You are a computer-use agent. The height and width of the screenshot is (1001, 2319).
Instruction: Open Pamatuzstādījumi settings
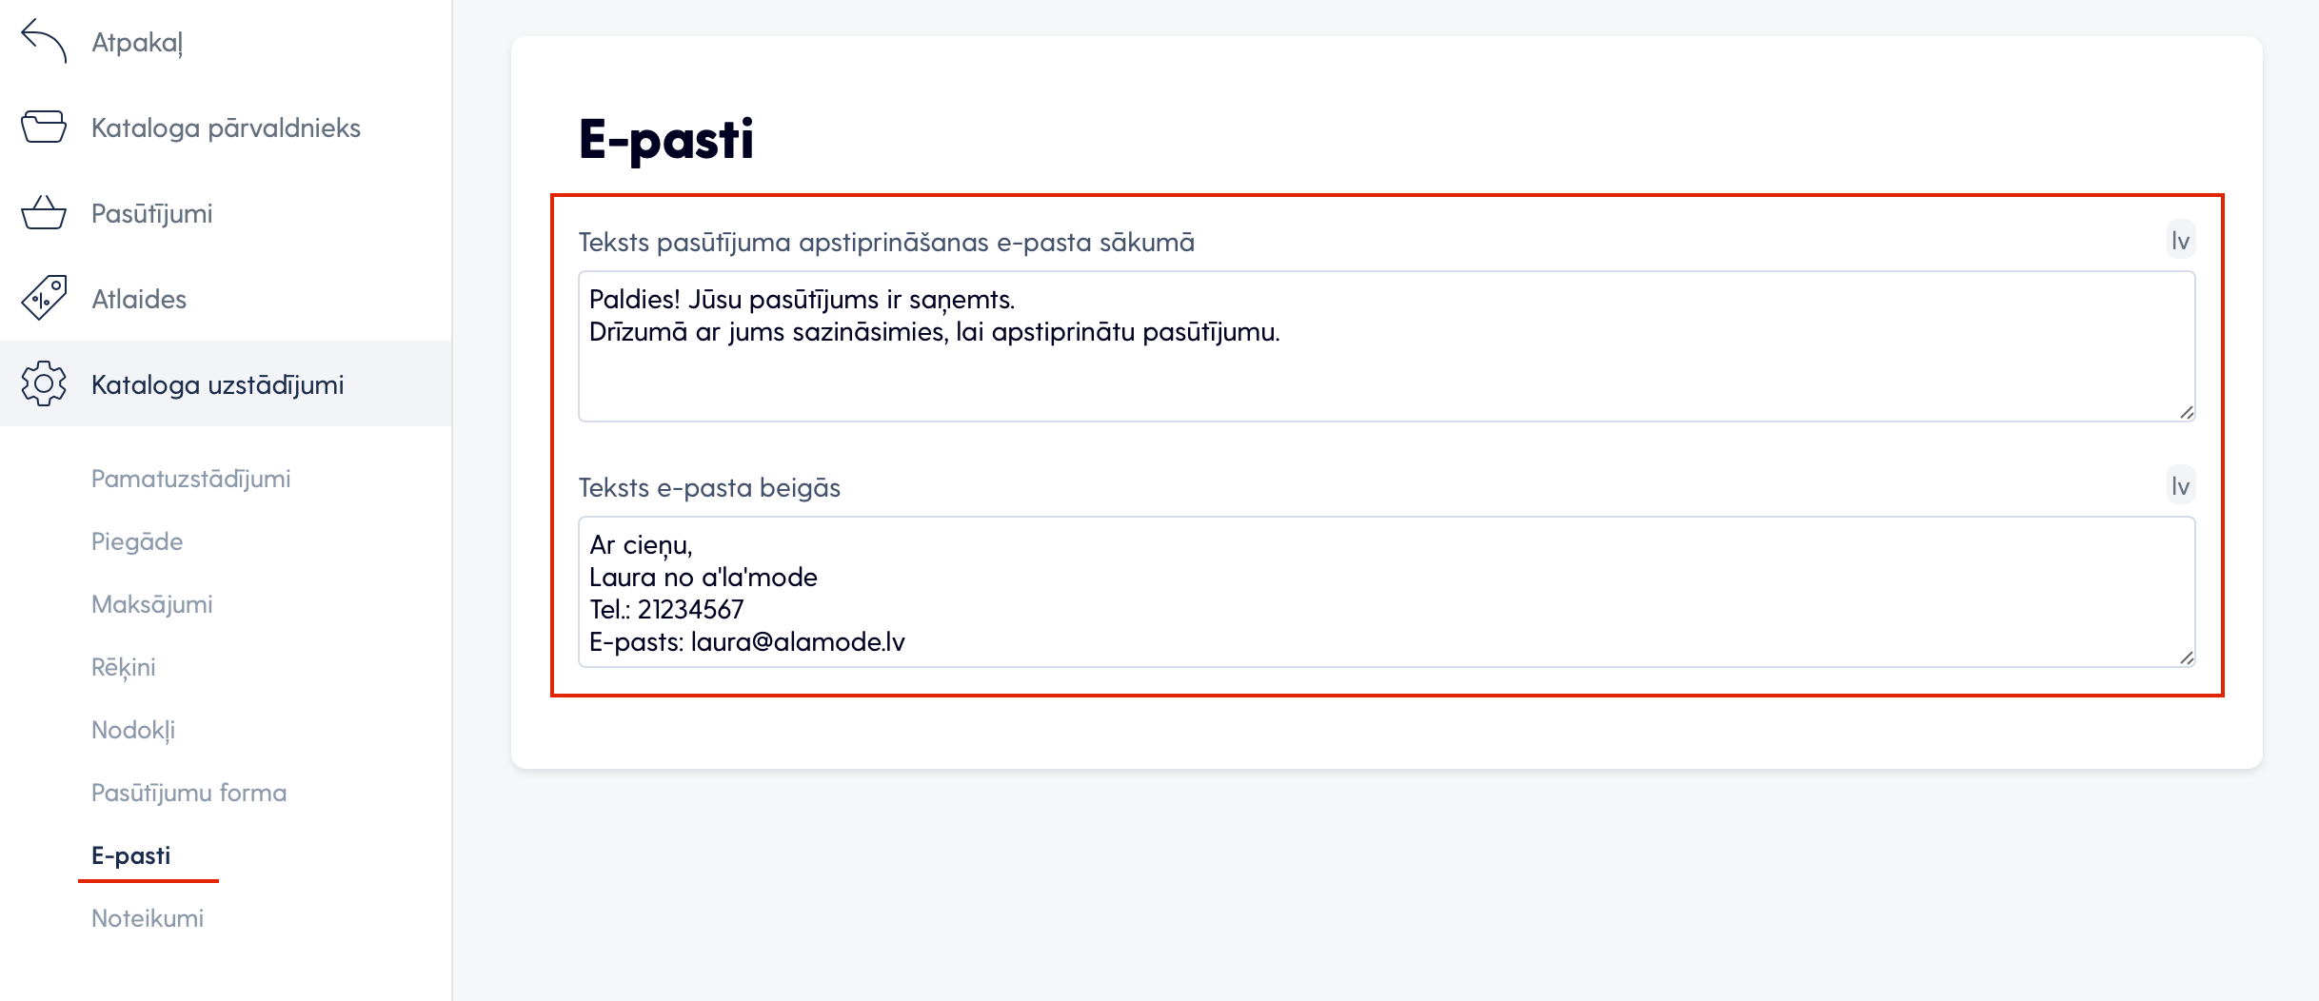pyautogui.click(x=190, y=479)
